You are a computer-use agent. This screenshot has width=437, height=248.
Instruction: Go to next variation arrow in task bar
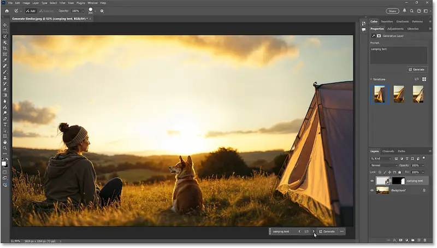[x=313, y=232]
